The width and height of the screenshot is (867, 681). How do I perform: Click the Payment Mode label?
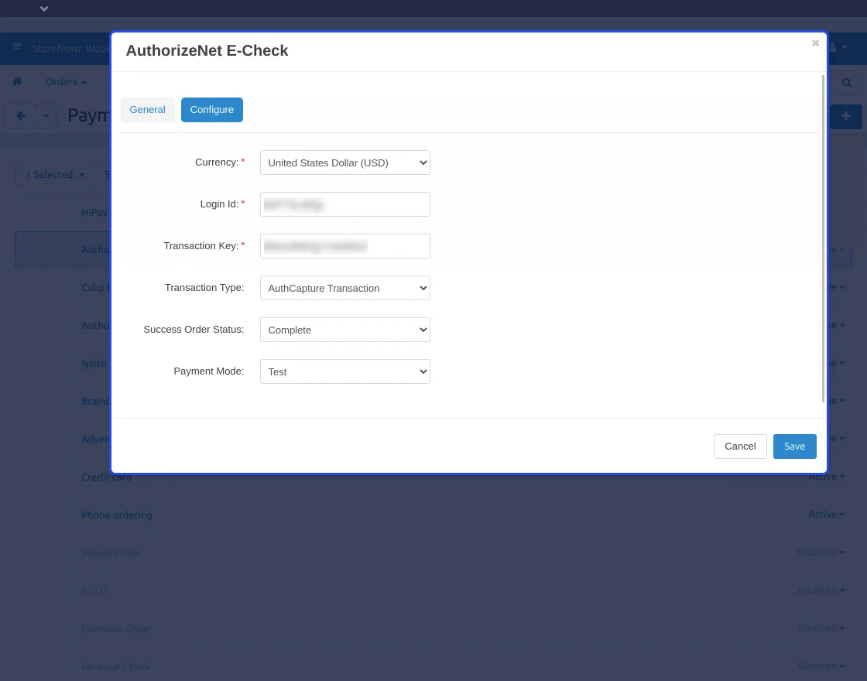208,371
